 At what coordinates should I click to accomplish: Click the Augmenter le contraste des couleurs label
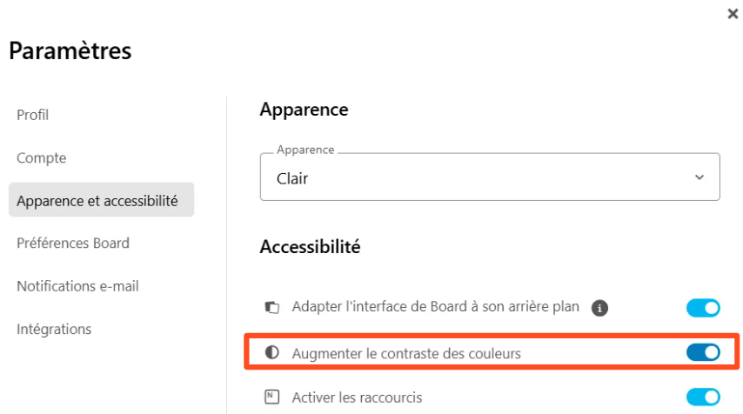406,353
